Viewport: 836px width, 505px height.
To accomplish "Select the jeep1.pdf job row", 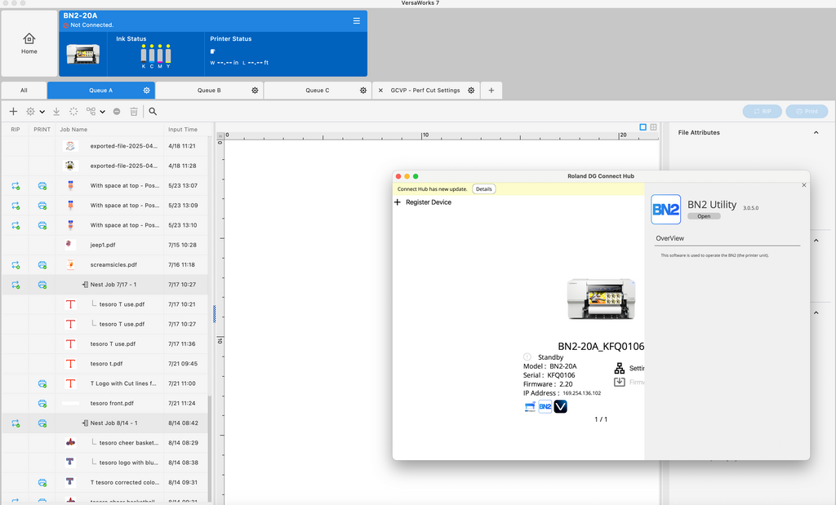I will pos(104,245).
